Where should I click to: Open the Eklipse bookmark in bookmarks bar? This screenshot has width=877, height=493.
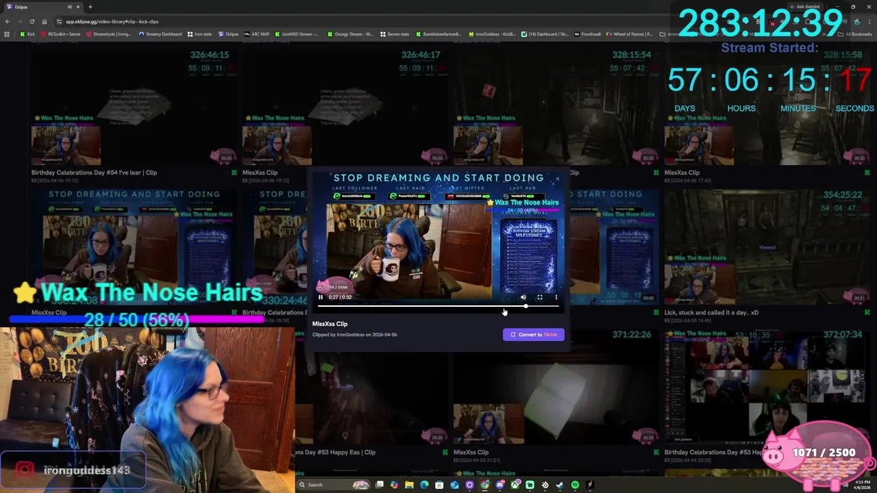228,34
